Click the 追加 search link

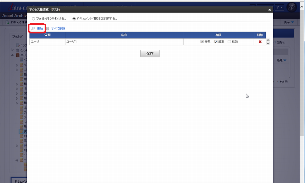click(40, 29)
